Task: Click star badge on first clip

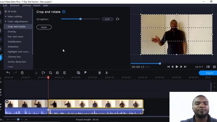Action: 7,102
